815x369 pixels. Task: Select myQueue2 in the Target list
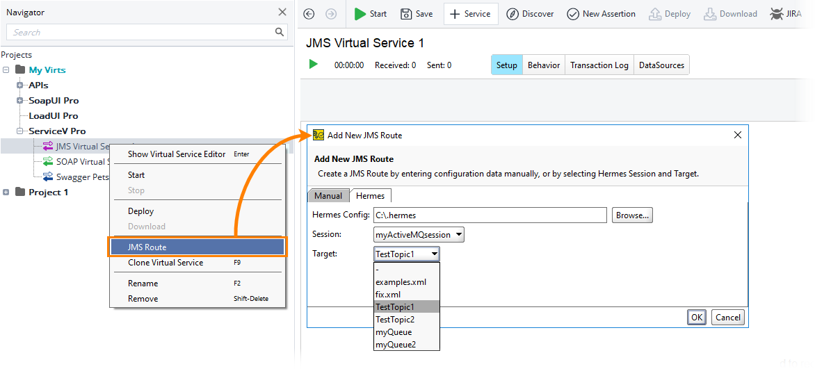[407, 344]
